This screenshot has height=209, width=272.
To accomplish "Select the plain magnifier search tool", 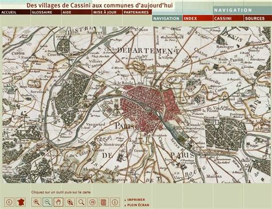I will pyautogui.click(x=81, y=202).
